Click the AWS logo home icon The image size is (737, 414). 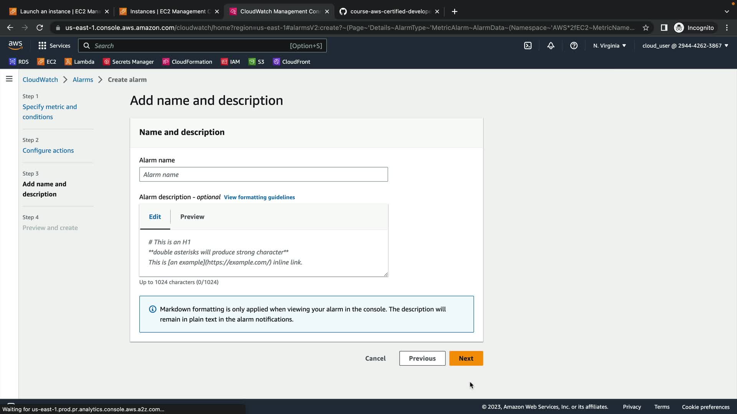[15, 45]
